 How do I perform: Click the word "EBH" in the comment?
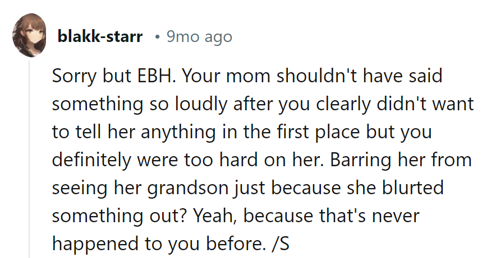157,76
